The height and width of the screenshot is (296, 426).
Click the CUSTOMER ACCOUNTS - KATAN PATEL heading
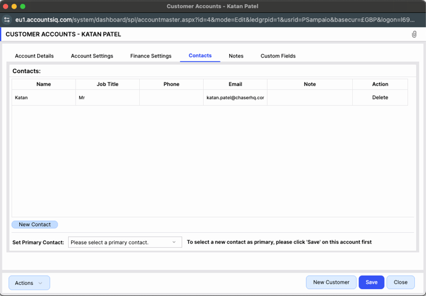point(63,34)
